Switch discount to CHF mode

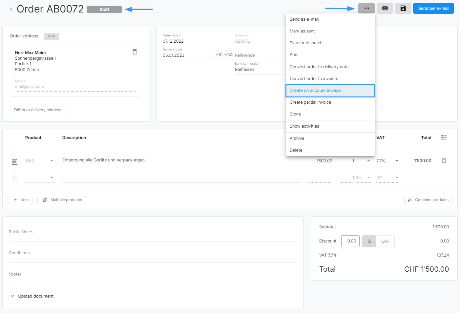(385, 241)
